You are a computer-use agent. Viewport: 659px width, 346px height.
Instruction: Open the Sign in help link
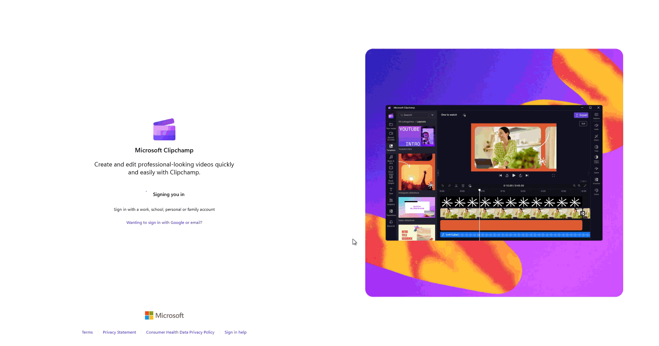[236, 332]
